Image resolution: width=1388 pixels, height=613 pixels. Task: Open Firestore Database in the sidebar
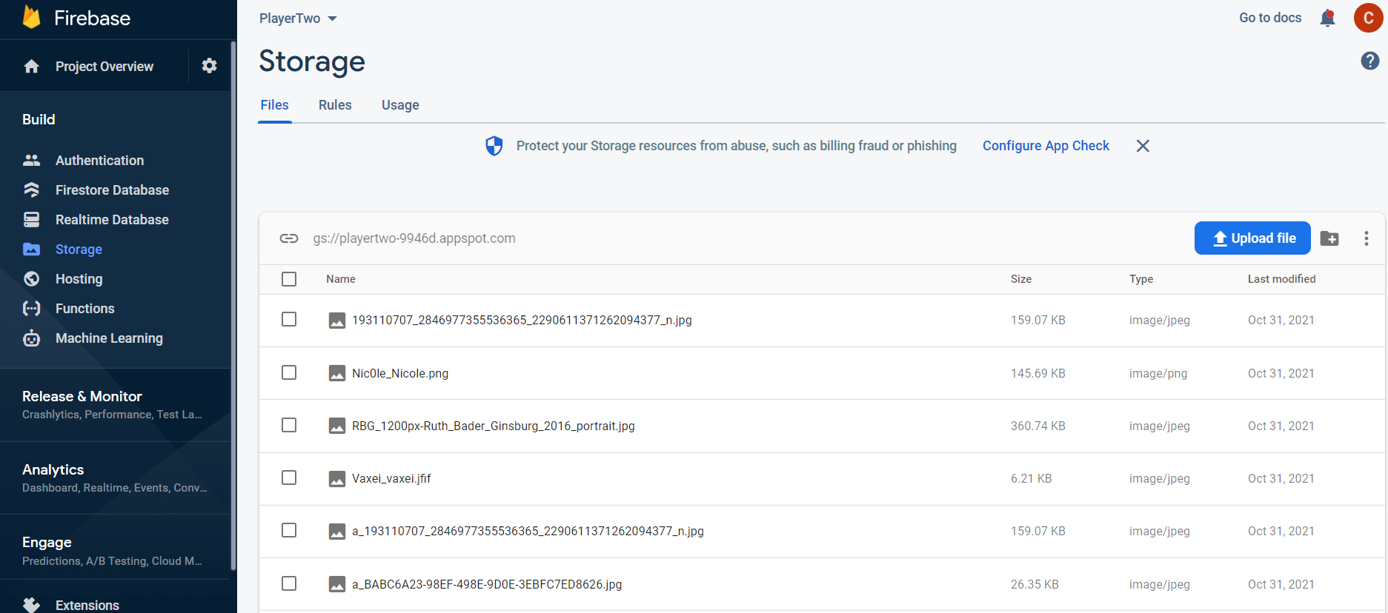click(x=112, y=190)
